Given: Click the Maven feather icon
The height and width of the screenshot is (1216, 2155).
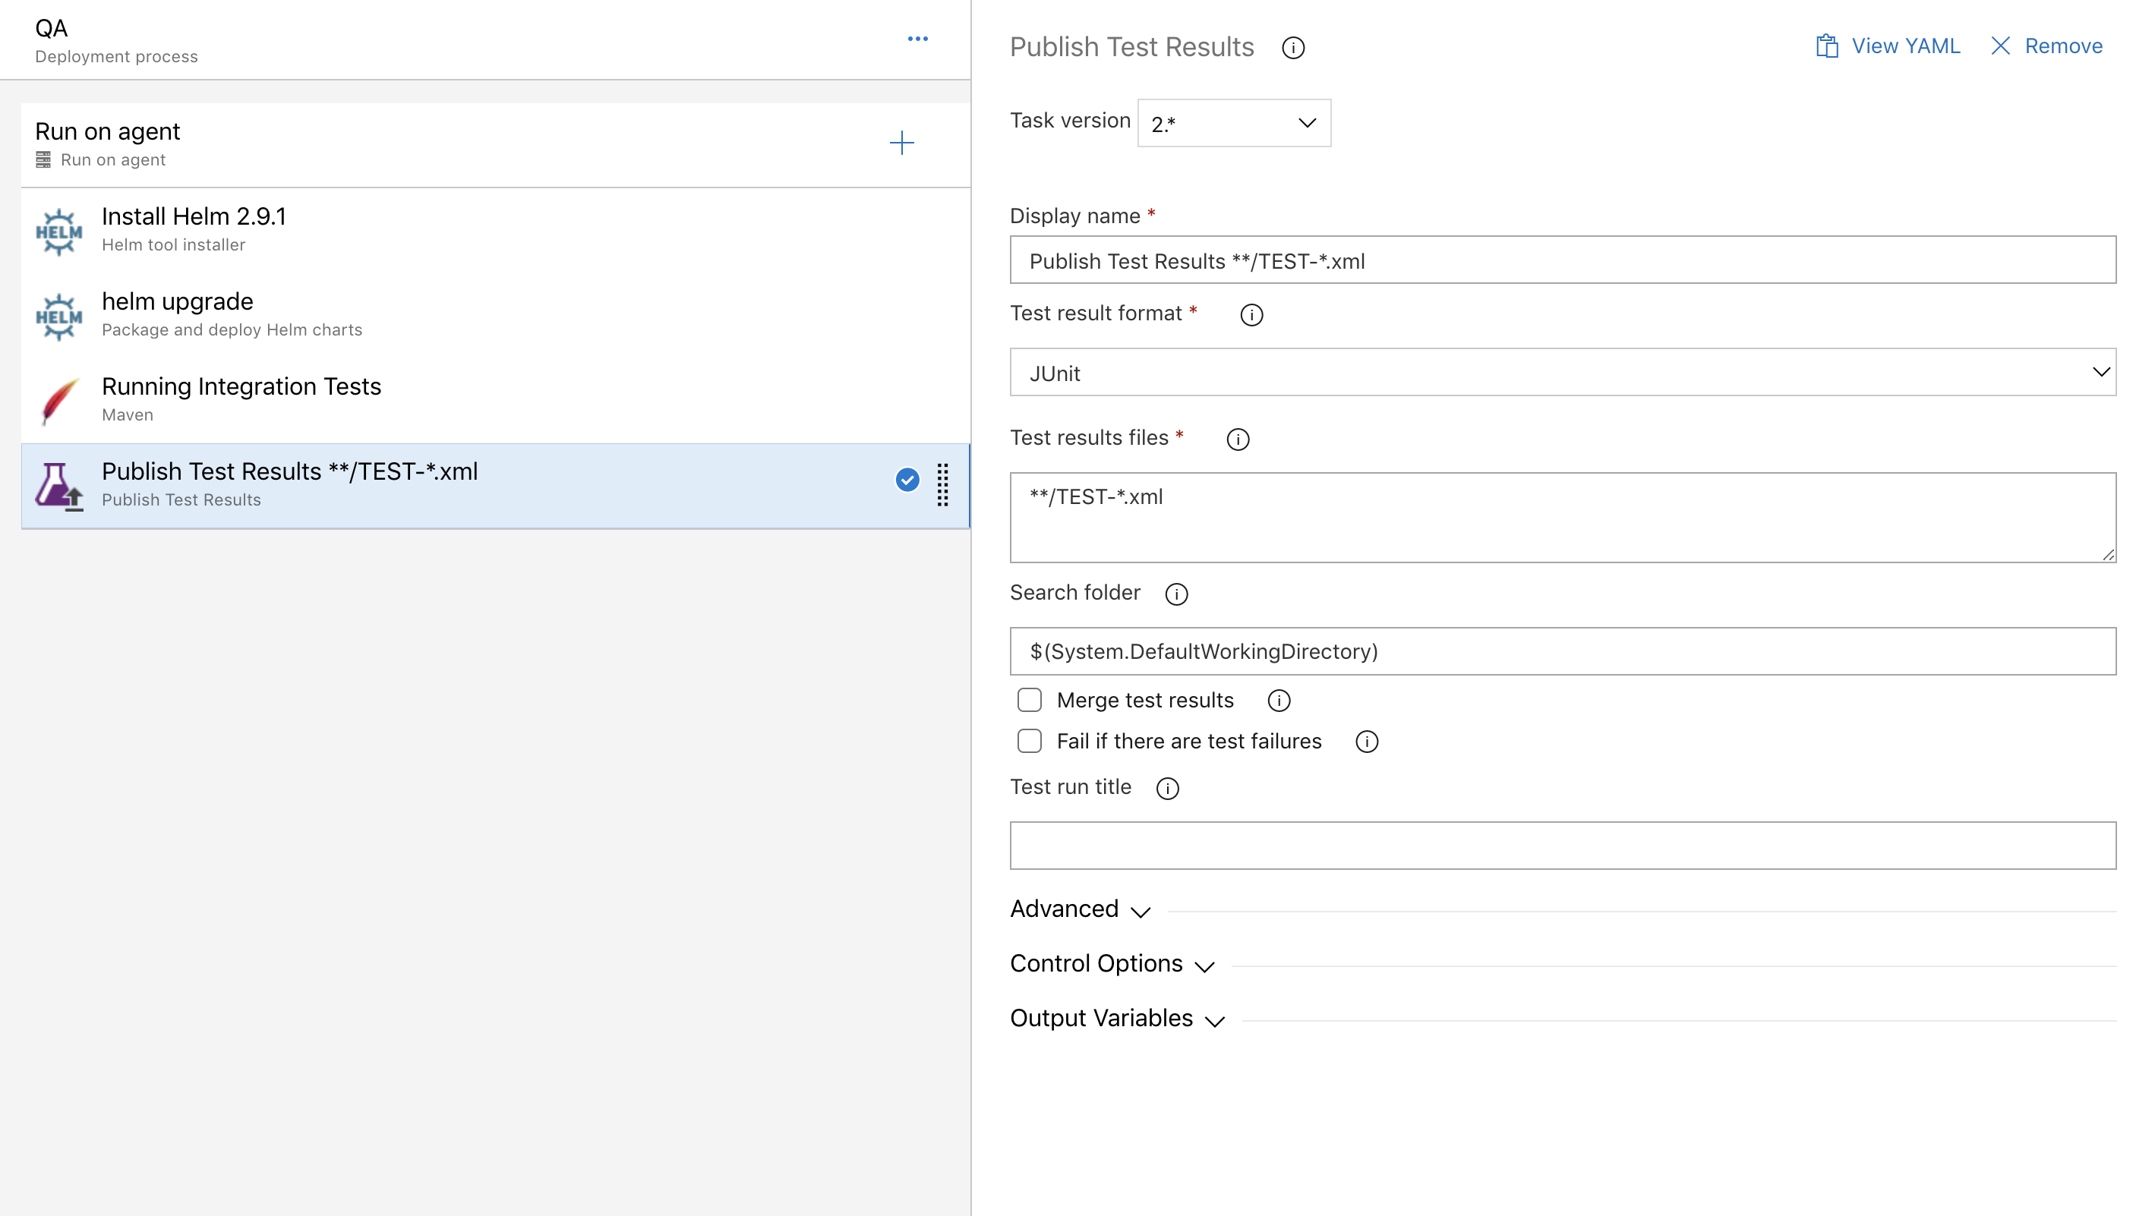Looking at the screenshot, I should pos(55,400).
